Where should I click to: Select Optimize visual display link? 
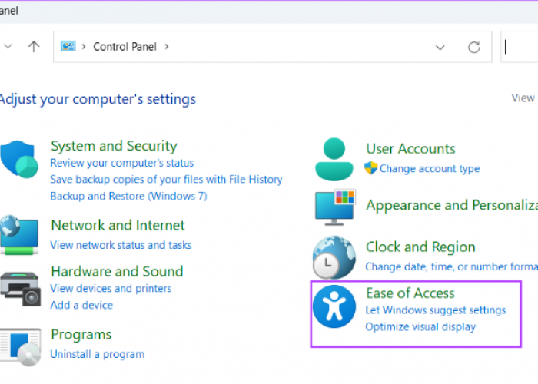pos(420,326)
